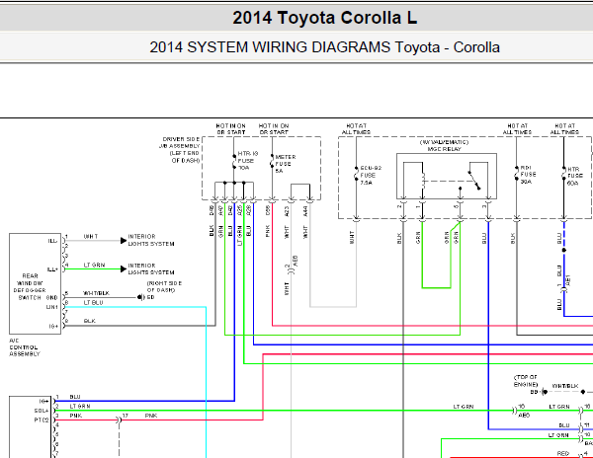This screenshot has width=593, height=458.
Task: Click the 'LIN1' terminal label
Action: (51, 307)
